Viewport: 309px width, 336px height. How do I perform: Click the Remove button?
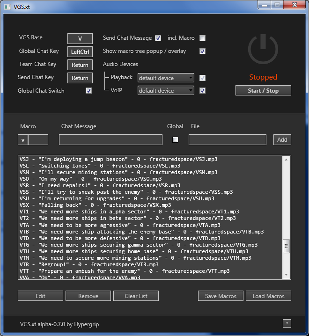click(88, 296)
